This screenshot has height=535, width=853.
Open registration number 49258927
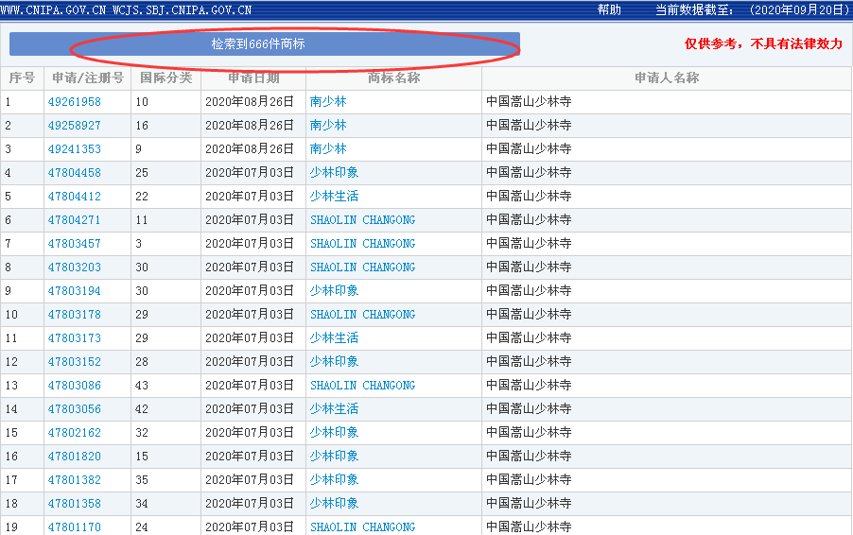[75, 126]
